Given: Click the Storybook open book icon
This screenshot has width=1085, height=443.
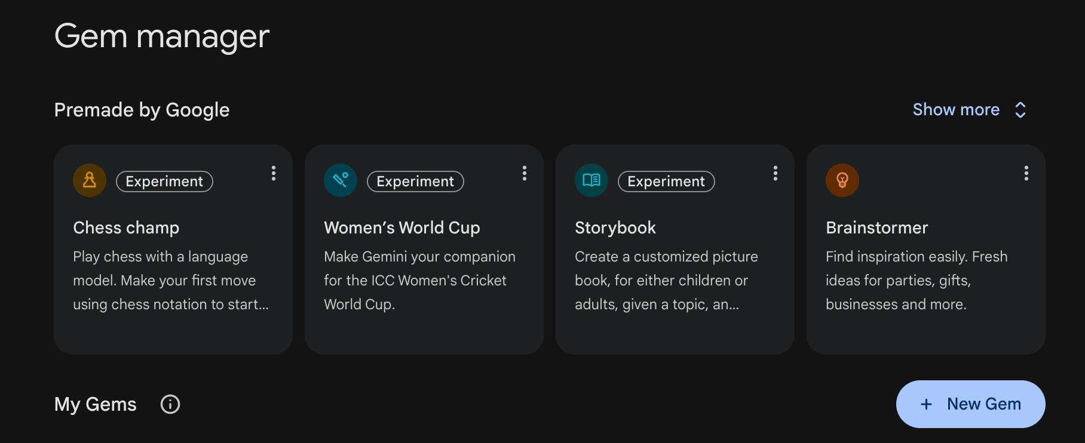Looking at the screenshot, I should click(591, 180).
